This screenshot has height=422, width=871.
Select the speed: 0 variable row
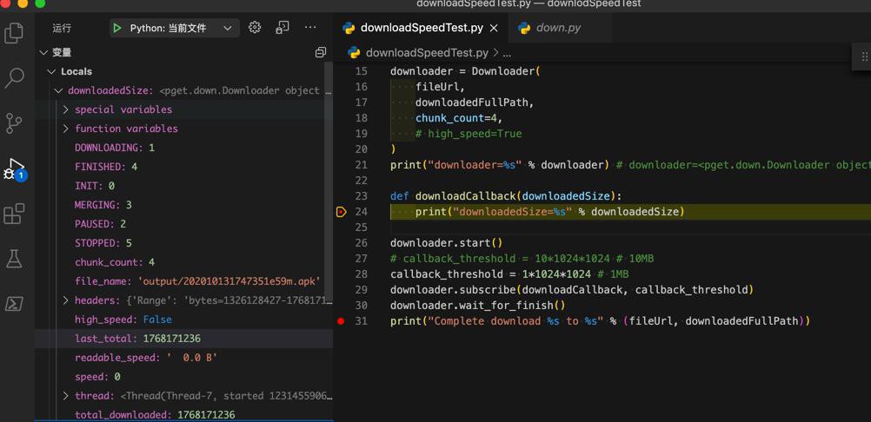(184, 377)
